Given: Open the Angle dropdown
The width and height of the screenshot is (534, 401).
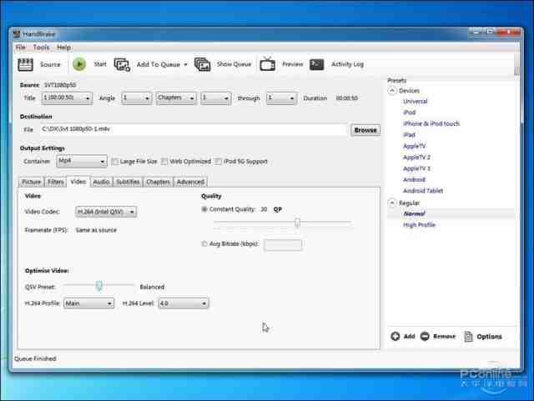Looking at the screenshot, I should click(x=137, y=98).
